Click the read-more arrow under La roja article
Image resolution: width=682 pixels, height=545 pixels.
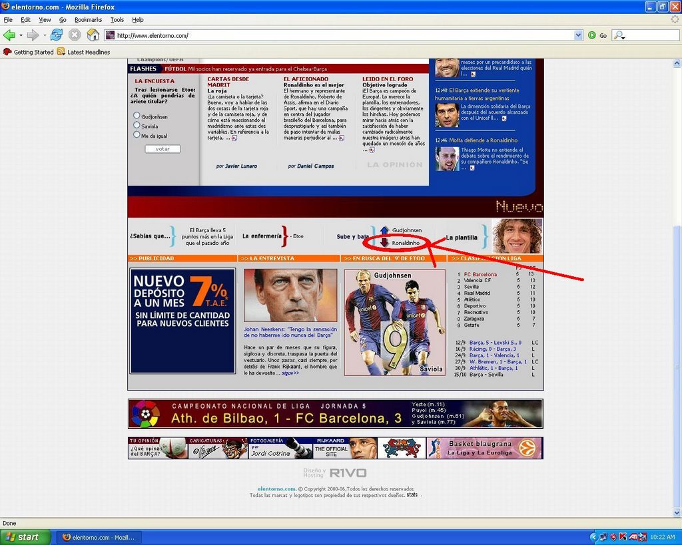pos(234,138)
